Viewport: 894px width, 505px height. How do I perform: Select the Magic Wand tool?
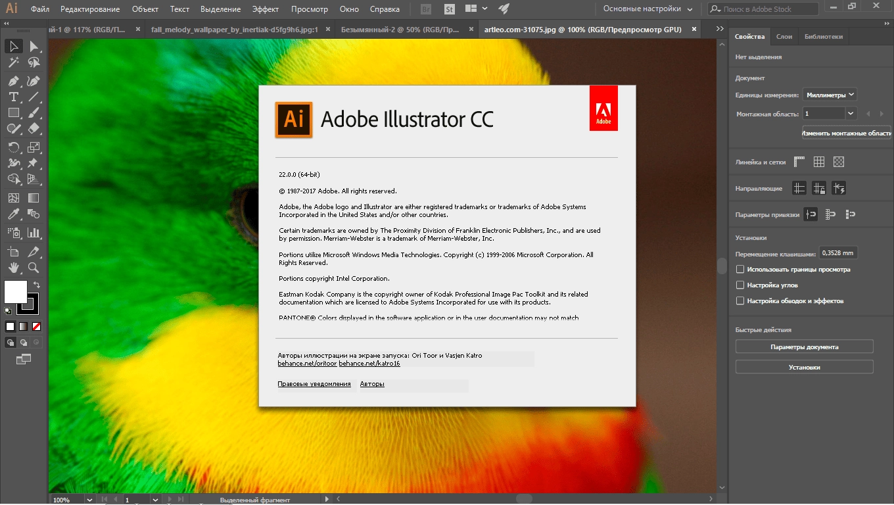(13, 63)
